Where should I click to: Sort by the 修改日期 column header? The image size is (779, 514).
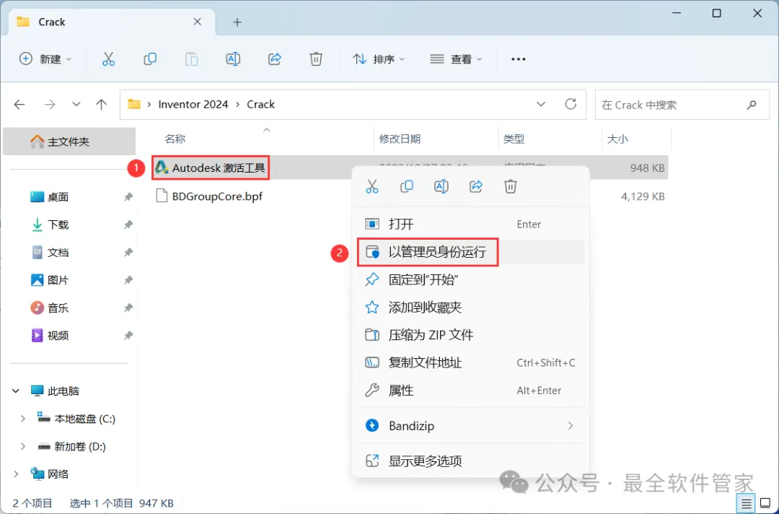tap(400, 139)
